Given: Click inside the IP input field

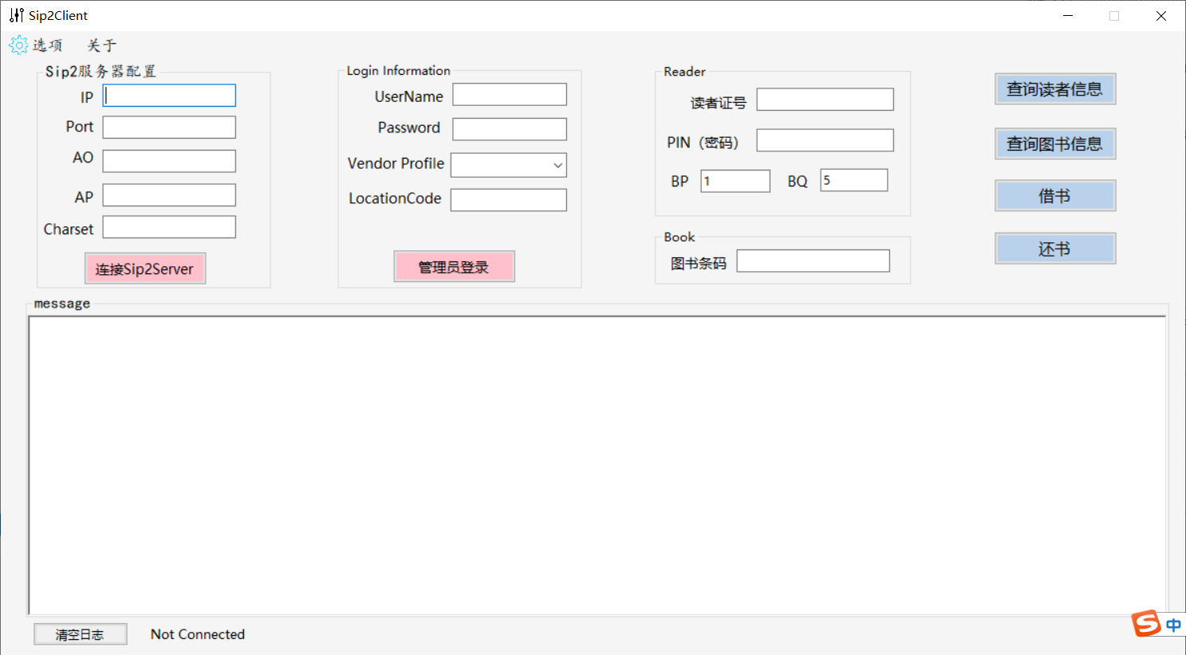Looking at the screenshot, I should click(168, 95).
